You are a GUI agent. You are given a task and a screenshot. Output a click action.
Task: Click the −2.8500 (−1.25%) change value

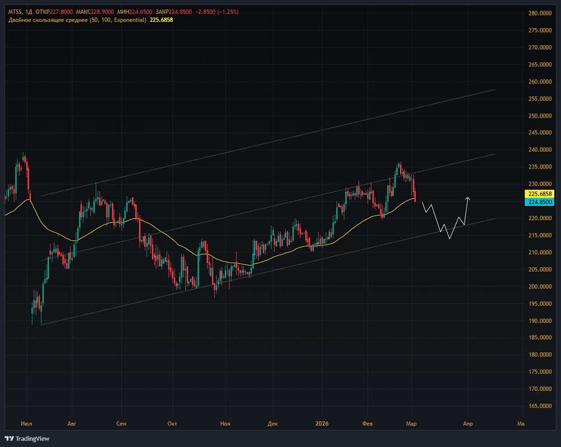pyautogui.click(x=217, y=12)
